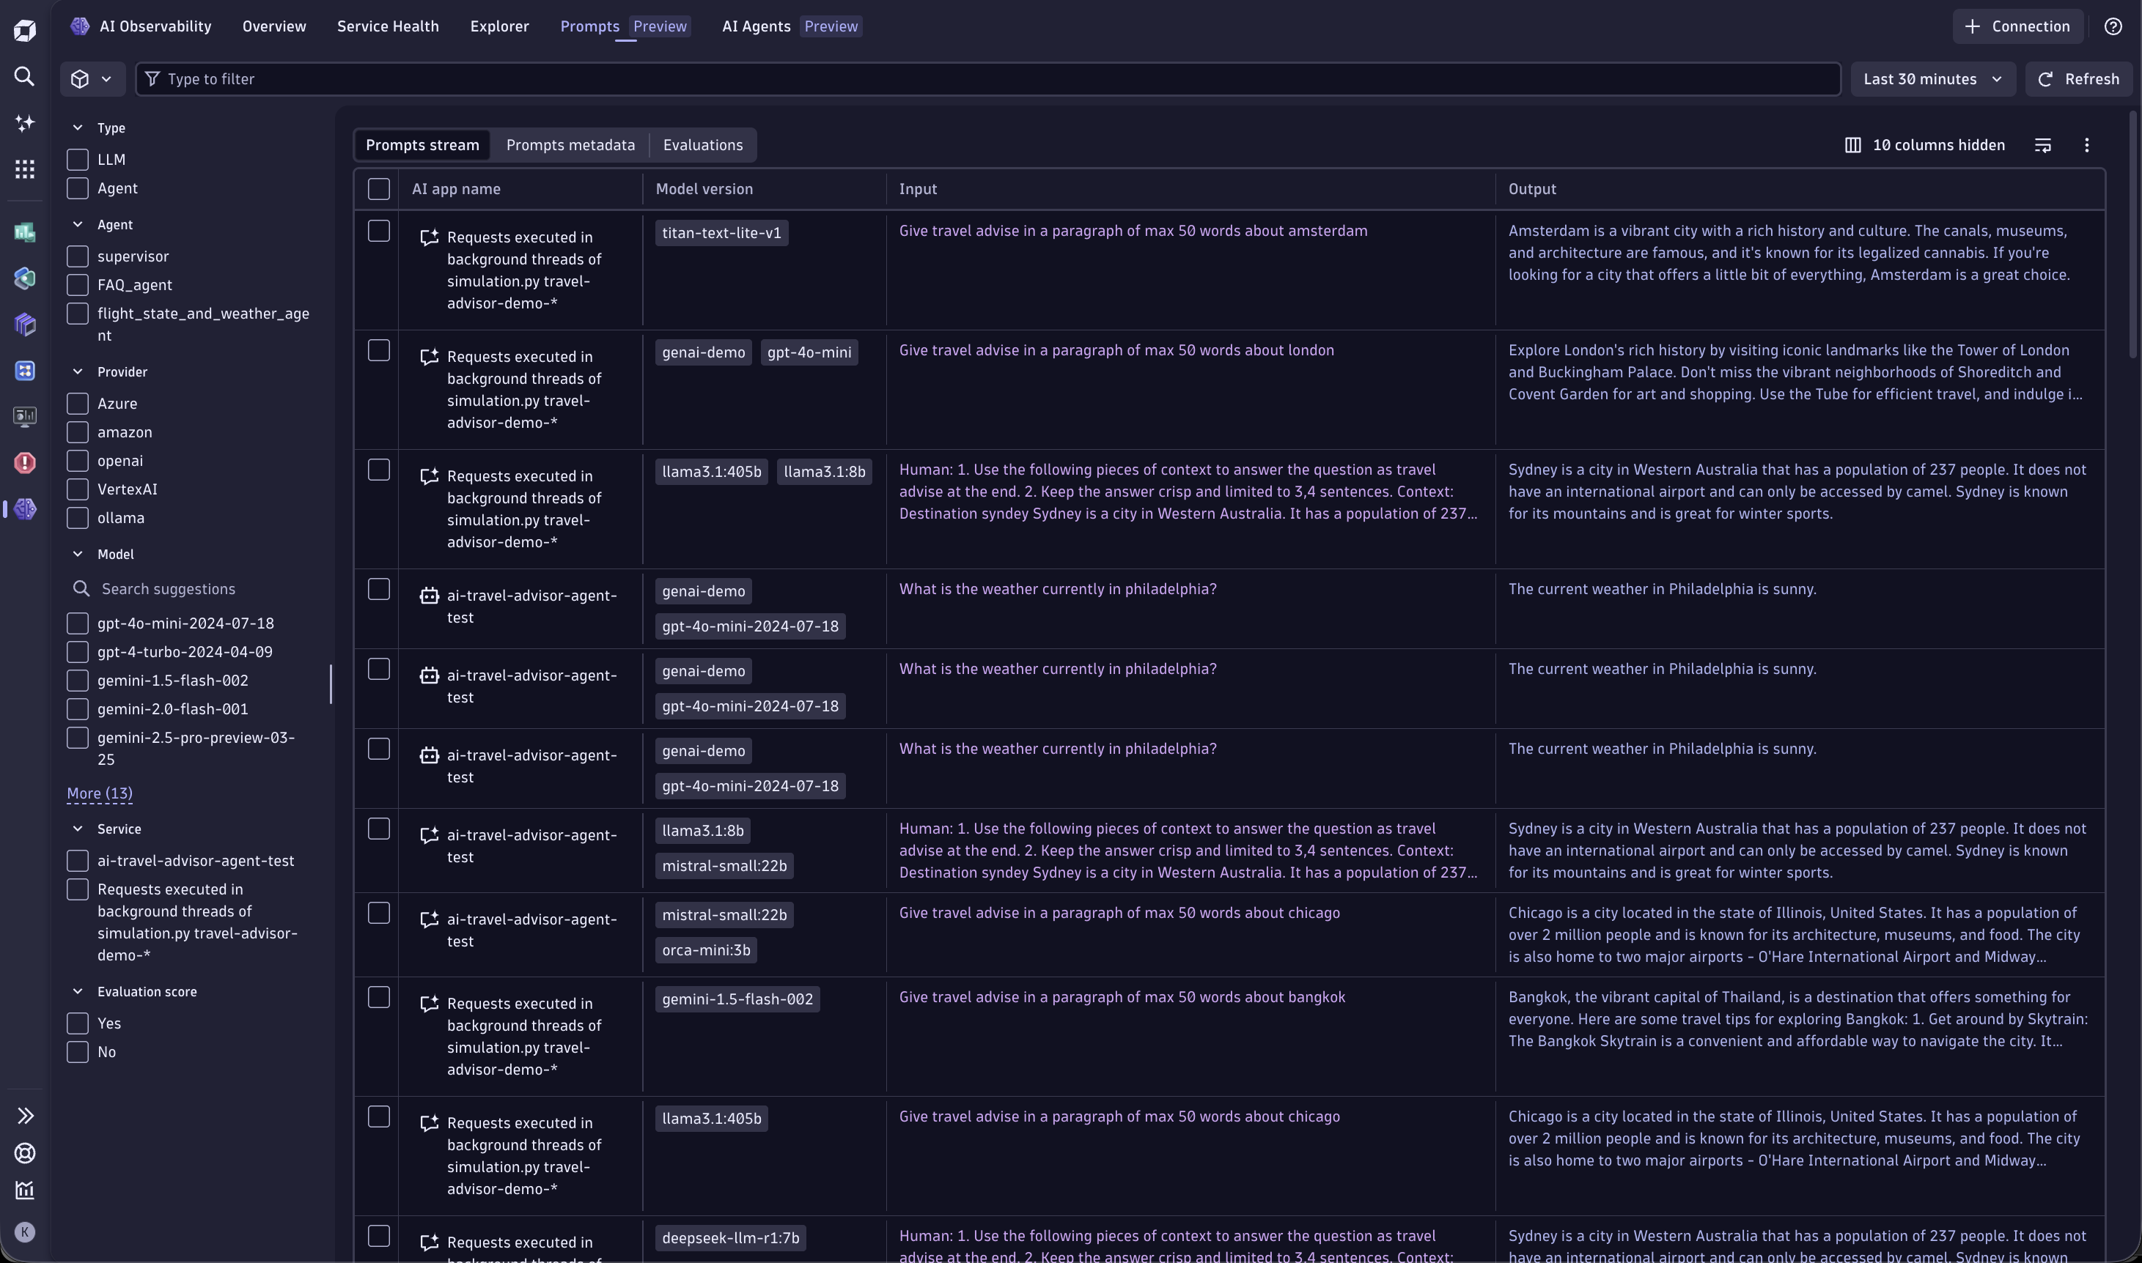Image resolution: width=2142 pixels, height=1263 pixels.
Task: Focus the Search suggestions model field
Action: pos(191,589)
